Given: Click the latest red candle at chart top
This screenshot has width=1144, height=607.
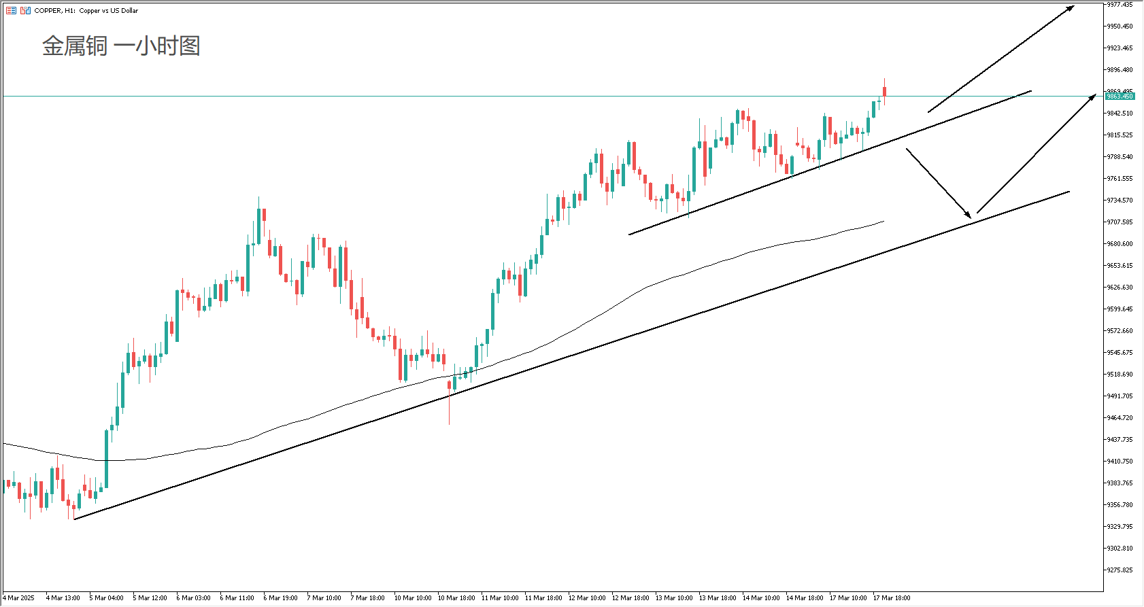Looking at the screenshot, I should (884, 92).
